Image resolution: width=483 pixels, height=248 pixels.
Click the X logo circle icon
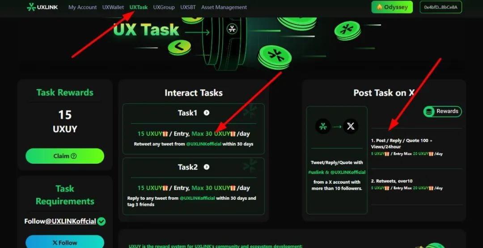(x=351, y=126)
